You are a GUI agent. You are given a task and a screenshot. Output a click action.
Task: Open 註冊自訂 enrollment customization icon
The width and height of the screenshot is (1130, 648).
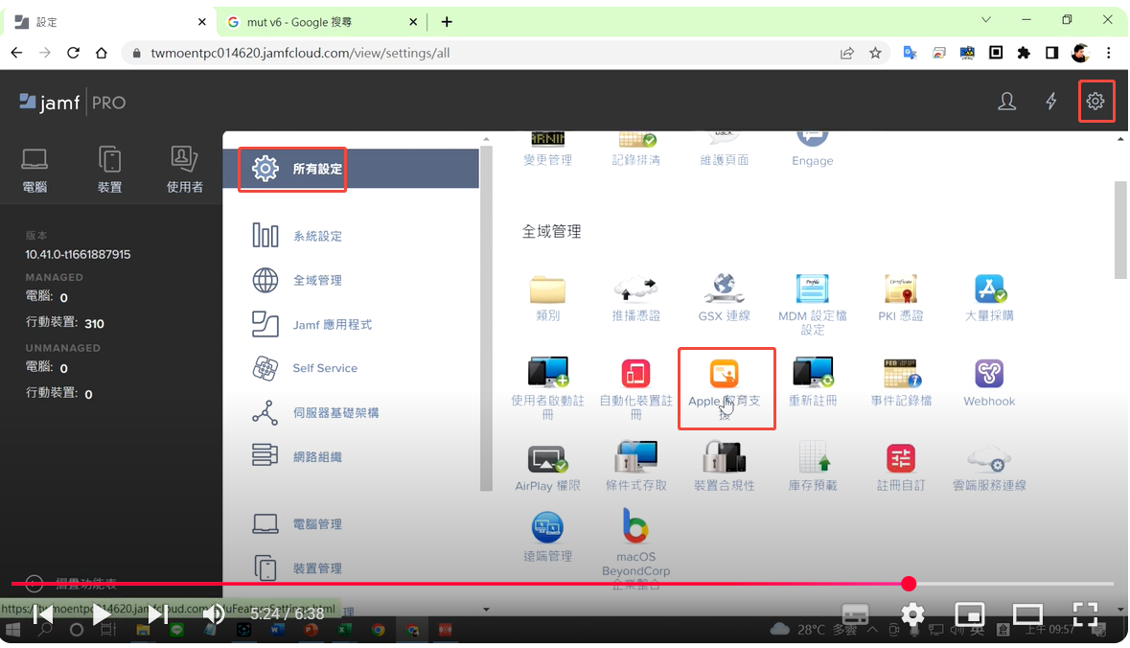[901, 457]
